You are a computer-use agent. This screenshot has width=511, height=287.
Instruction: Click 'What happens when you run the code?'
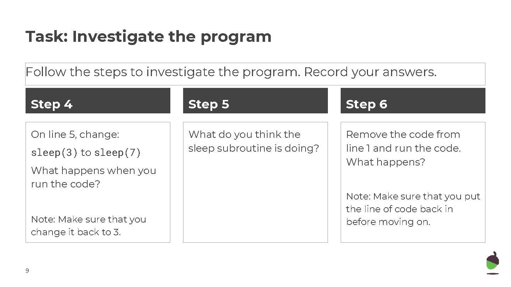pyautogui.click(x=93, y=177)
